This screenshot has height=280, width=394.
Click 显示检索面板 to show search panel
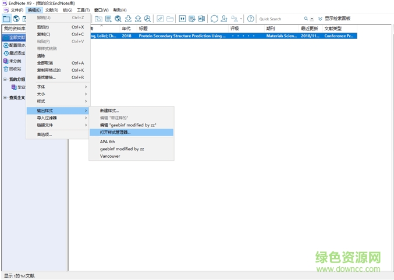point(338,19)
